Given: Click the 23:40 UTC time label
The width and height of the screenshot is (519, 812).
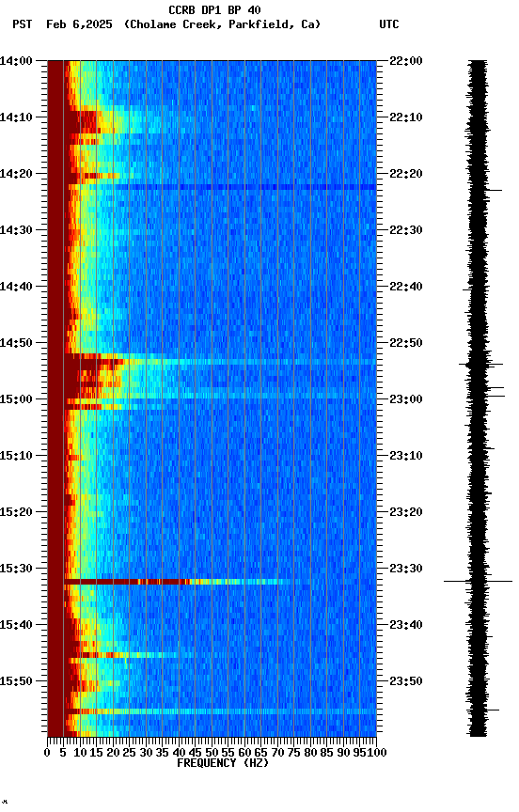Looking at the screenshot, I should 406,626.
